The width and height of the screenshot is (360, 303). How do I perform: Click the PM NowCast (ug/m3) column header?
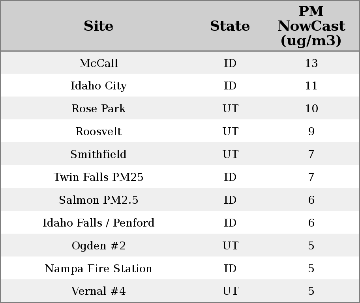pos(311,26)
